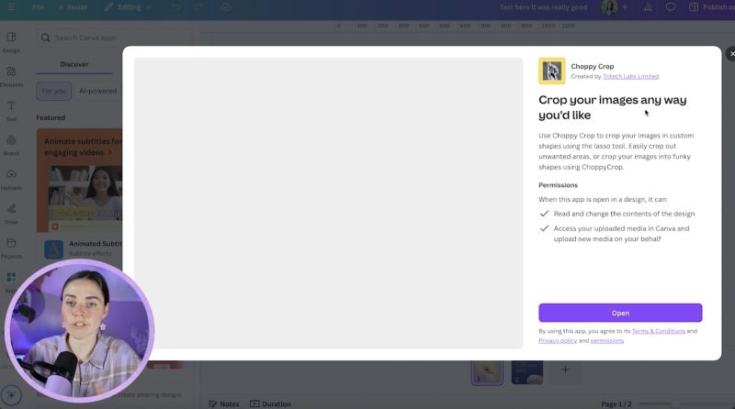The height and width of the screenshot is (409, 735).
Task: Open the File menu
Action: [x=38, y=7]
